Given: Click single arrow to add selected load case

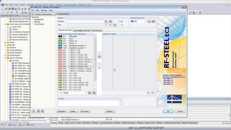Looking at the screenshot, I should click(99, 53).
